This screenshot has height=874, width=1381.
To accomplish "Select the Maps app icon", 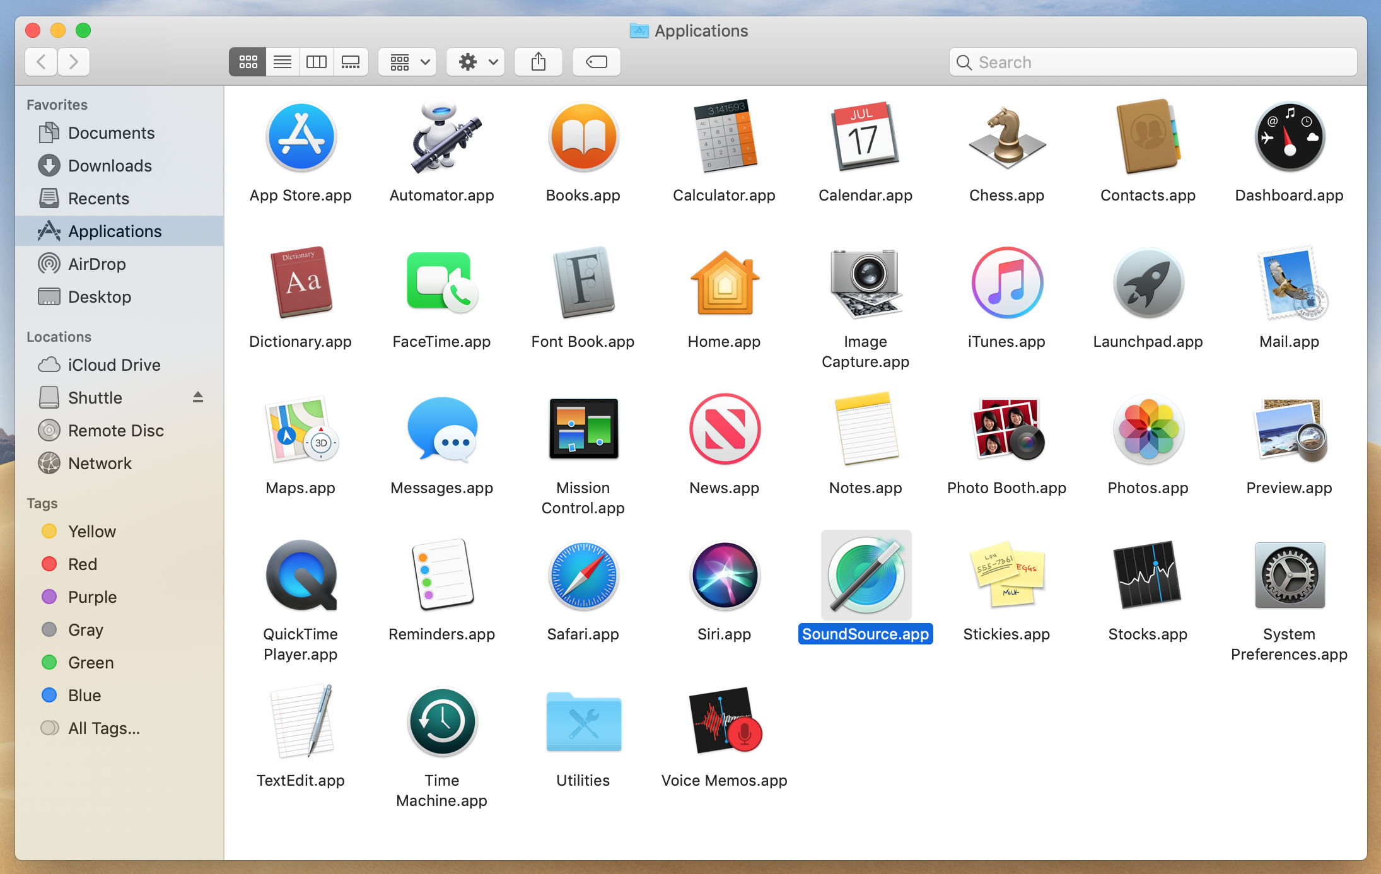I will [301, 429].
